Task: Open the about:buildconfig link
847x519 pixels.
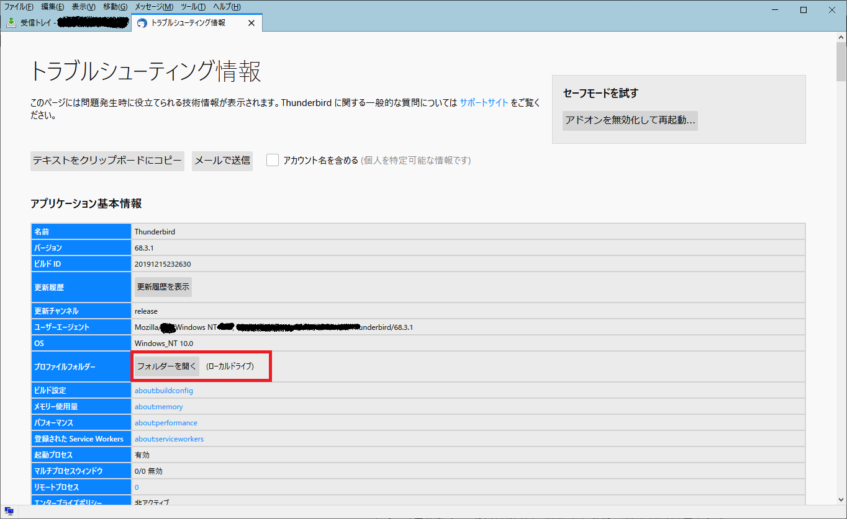Action: coord(164,391)
